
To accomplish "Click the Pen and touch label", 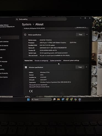I will click(x=33, y=55).
